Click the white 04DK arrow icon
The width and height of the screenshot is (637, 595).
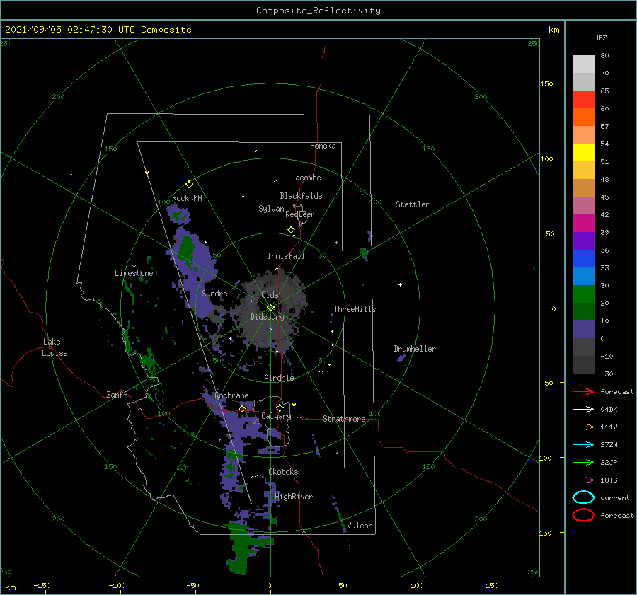(x=583, y=409)
